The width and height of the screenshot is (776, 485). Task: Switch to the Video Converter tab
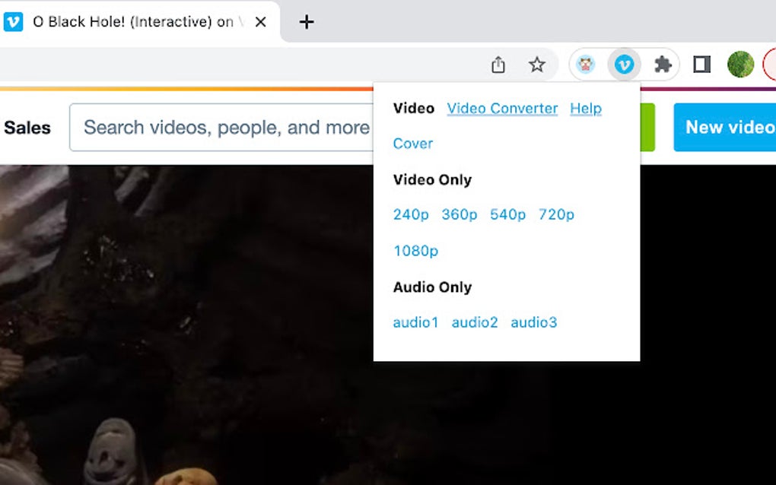pyautogui.click(x=502, y=108)
